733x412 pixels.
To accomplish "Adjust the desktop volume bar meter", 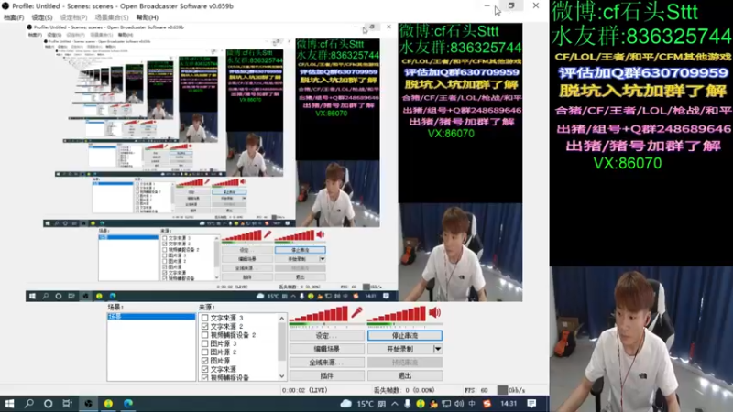I will (x=397, y=315).
